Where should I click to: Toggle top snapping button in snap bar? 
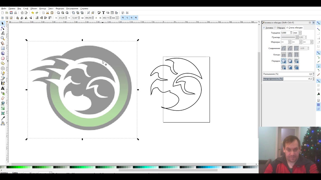pos(318,23)
